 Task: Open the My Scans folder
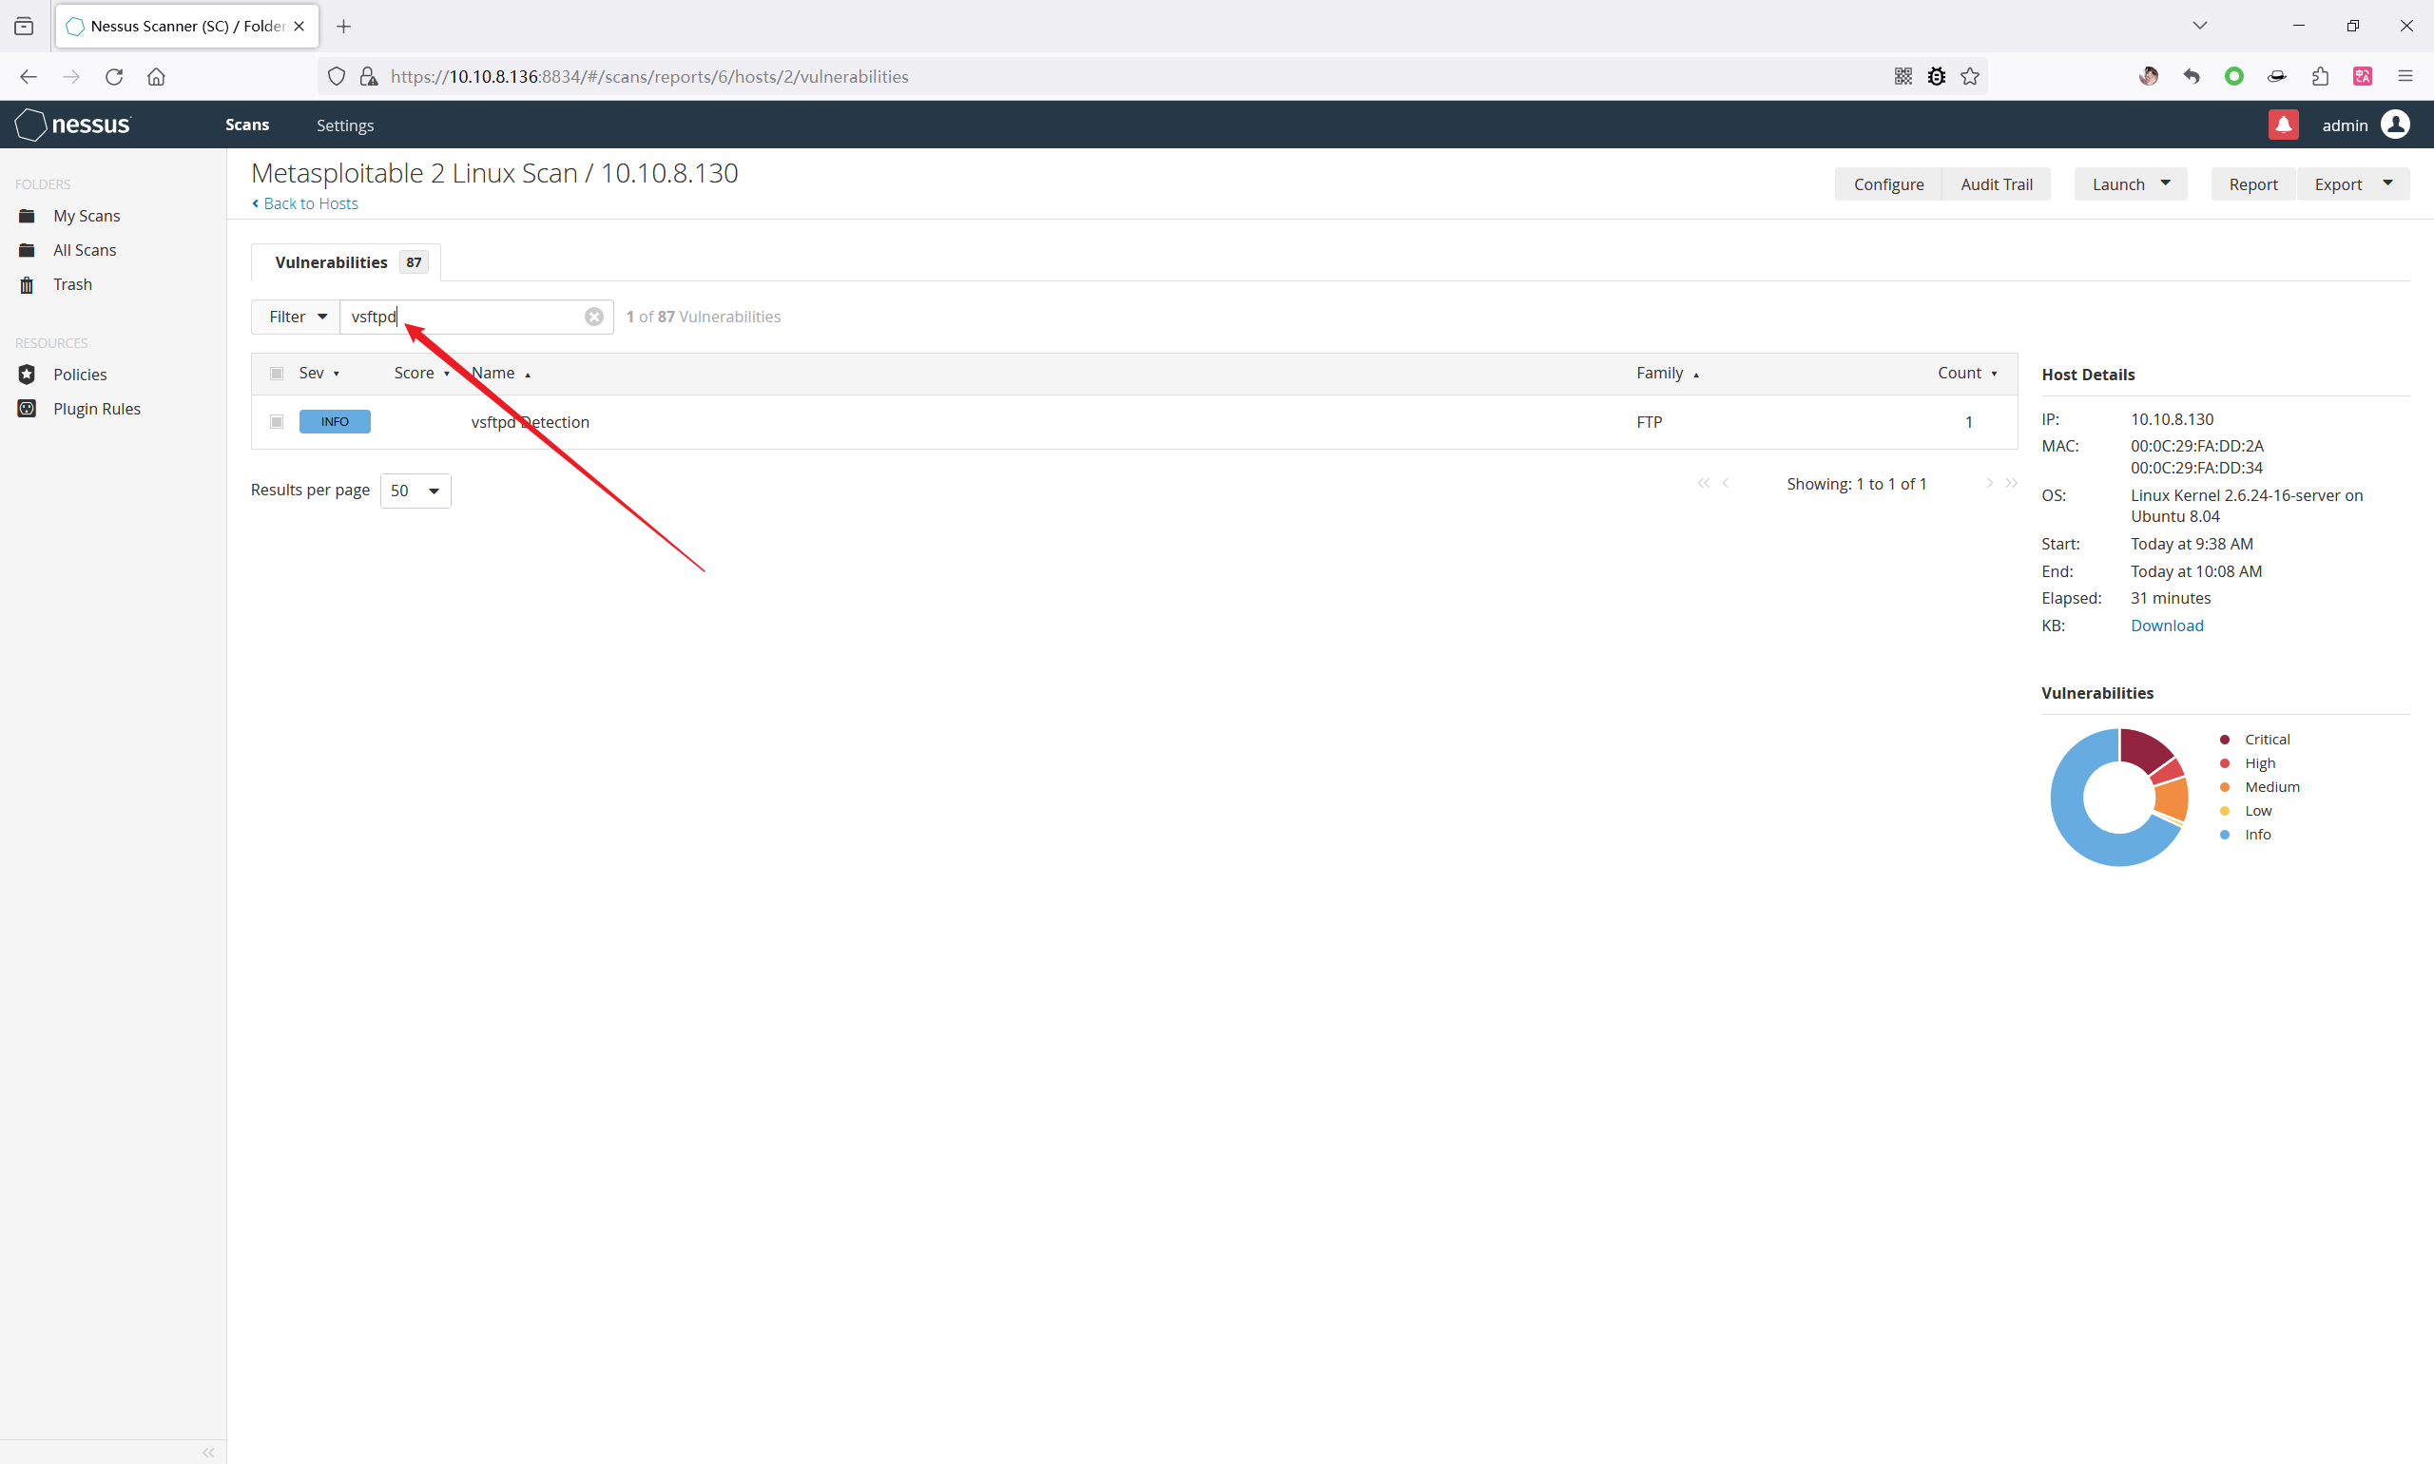pyautogui.click(x=87, y=216)
